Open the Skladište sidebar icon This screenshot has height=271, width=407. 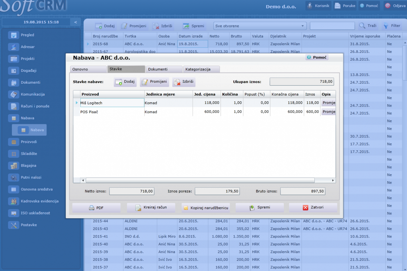tap(14, 153)
